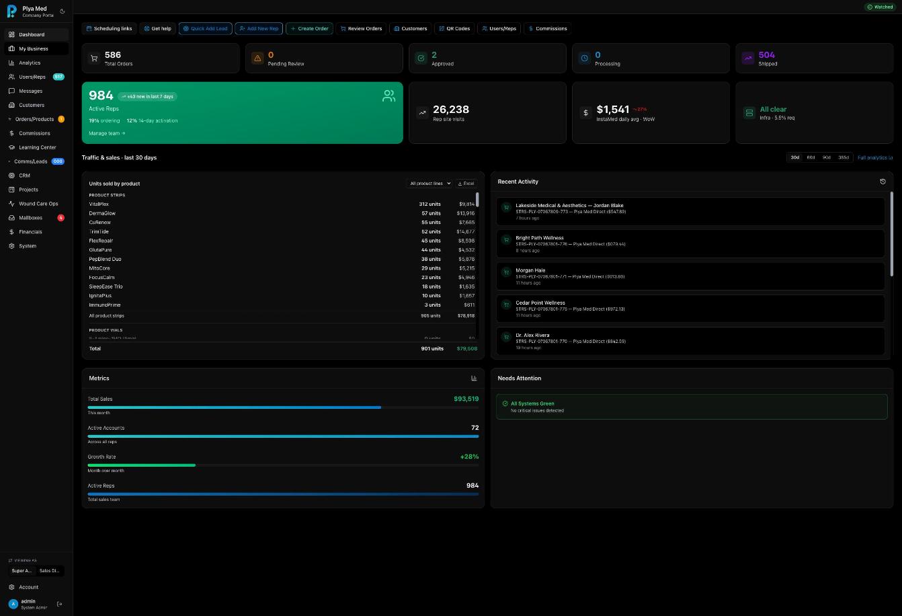Click the Recent Activity history clock icon
This screenshot has height=616, width=902.
pyautogui.click(x=883, y=182)
